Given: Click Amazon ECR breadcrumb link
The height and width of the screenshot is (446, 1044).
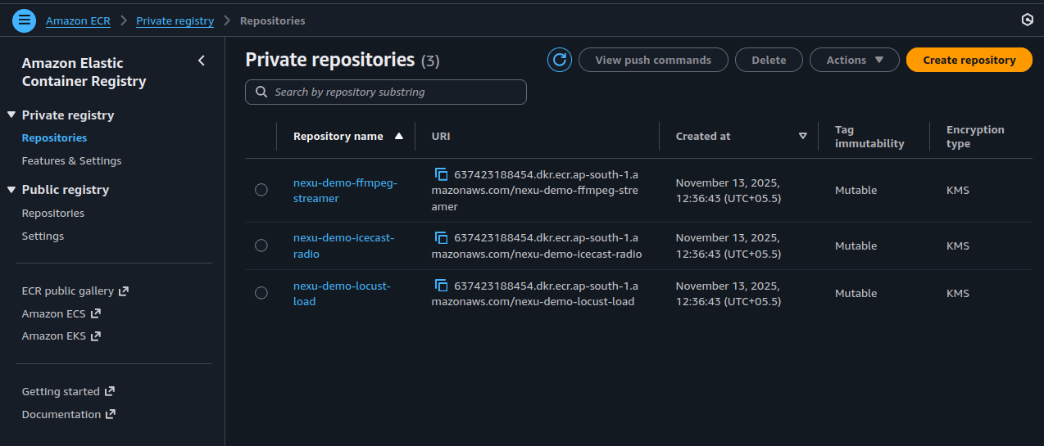Looking at the screenshot, I should coord(78,21).
